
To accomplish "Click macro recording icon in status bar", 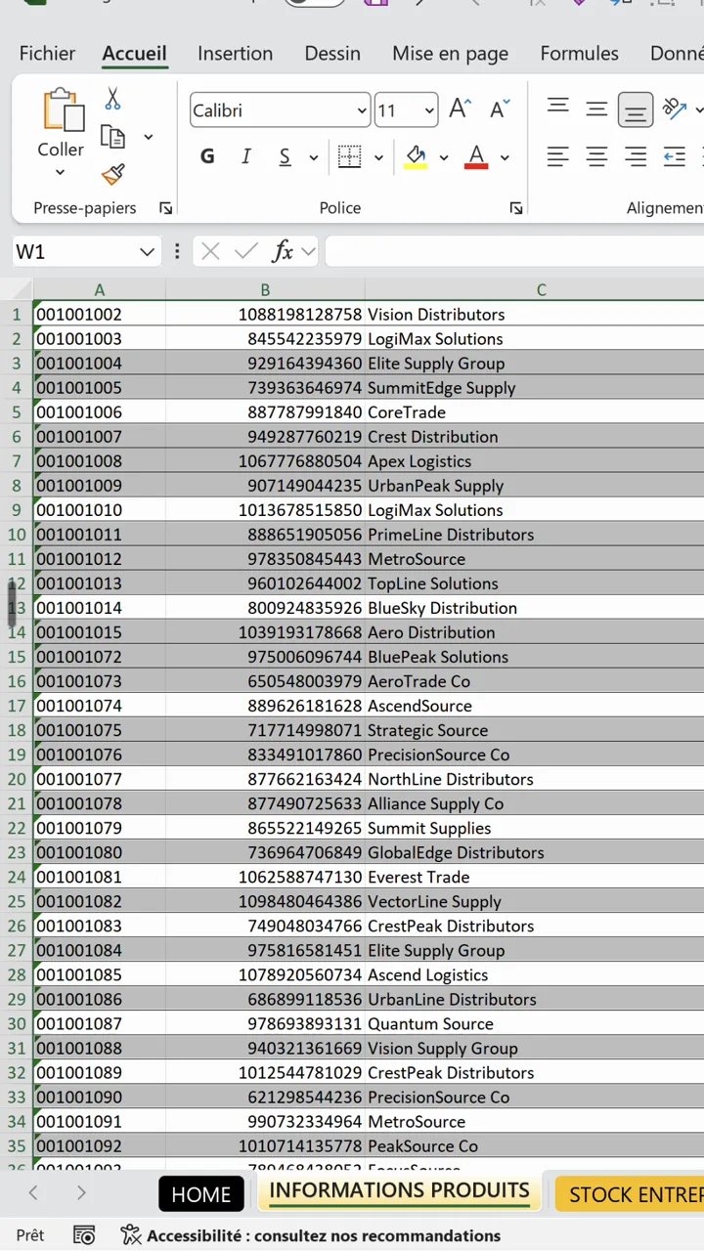I will pyautogui.click(x=84, y=1235).
